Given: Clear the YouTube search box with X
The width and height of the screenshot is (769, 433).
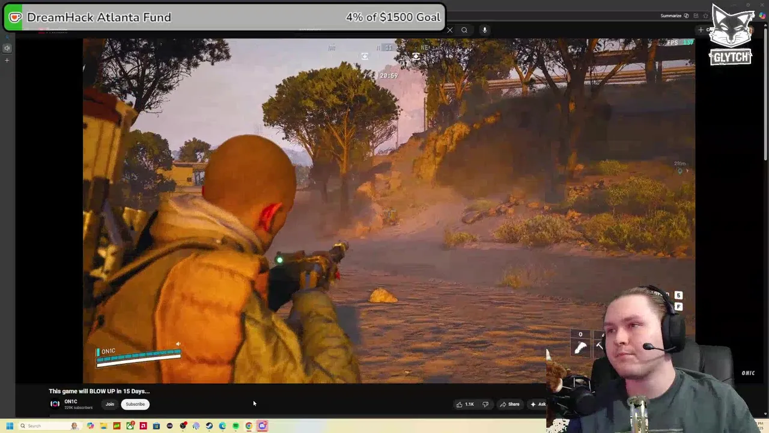Looking at the screenshot, I should click(449, 30).
